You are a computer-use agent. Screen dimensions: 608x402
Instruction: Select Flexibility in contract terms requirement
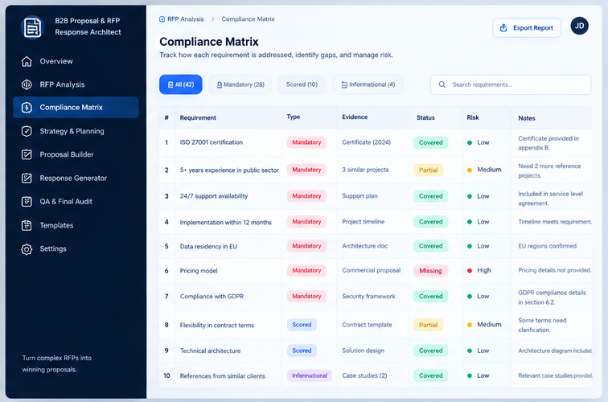(x=217, y=326)
